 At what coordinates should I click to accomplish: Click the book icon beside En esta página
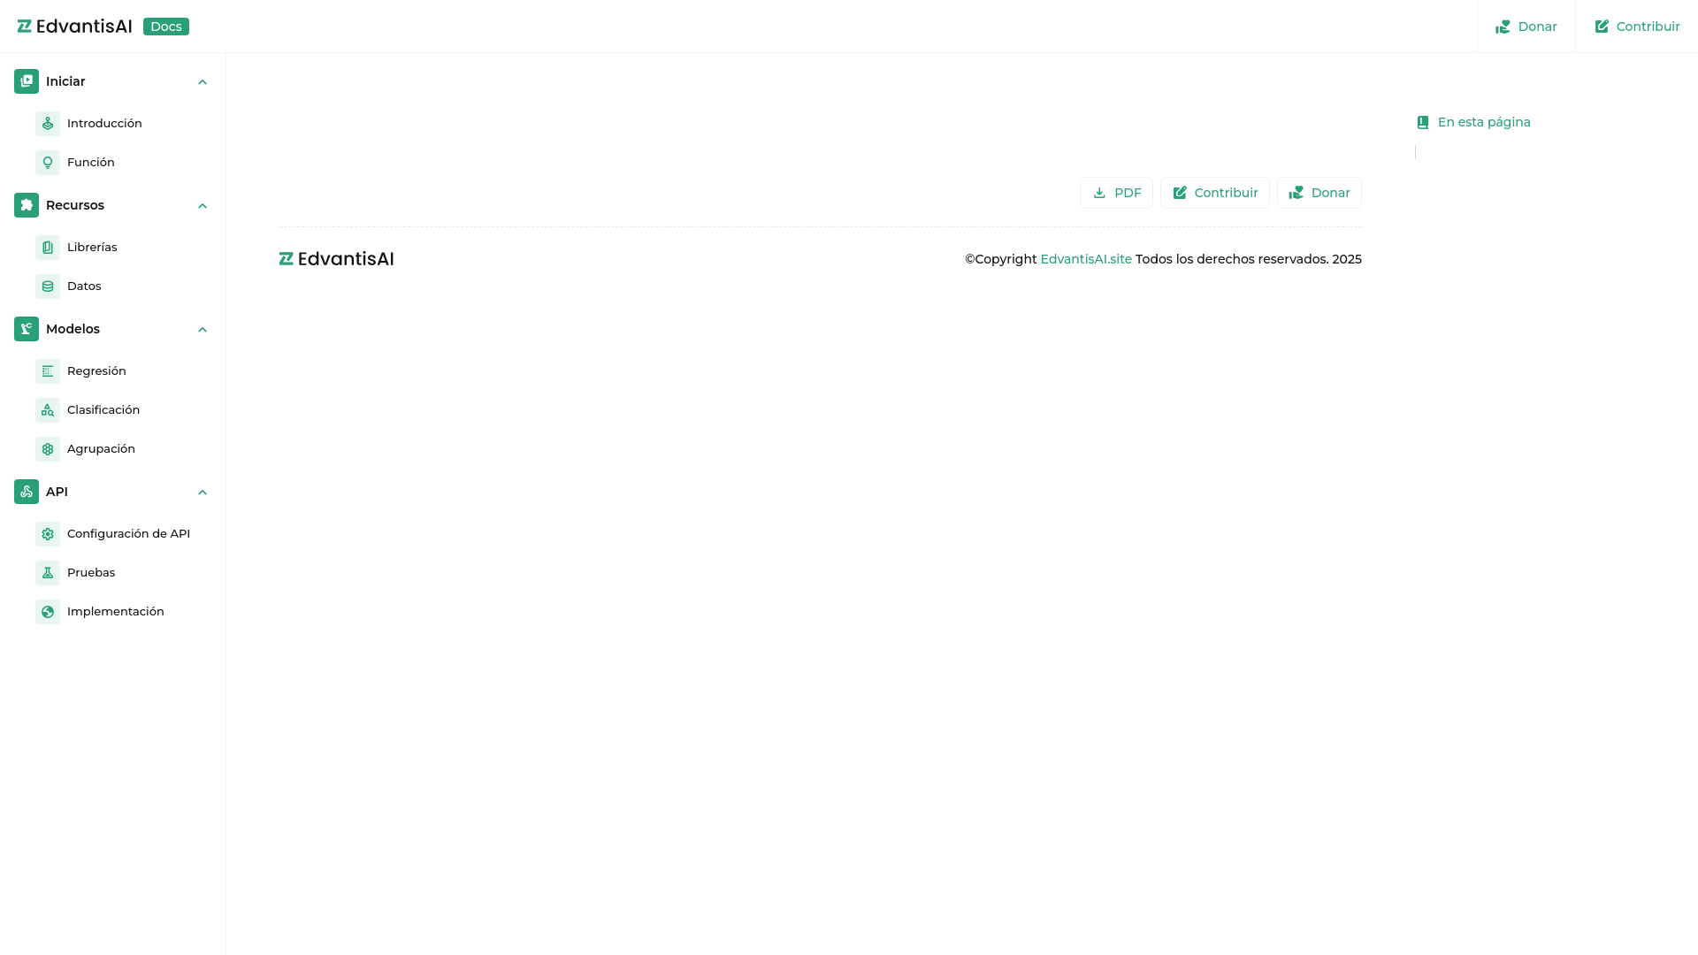click(1423, 123)
